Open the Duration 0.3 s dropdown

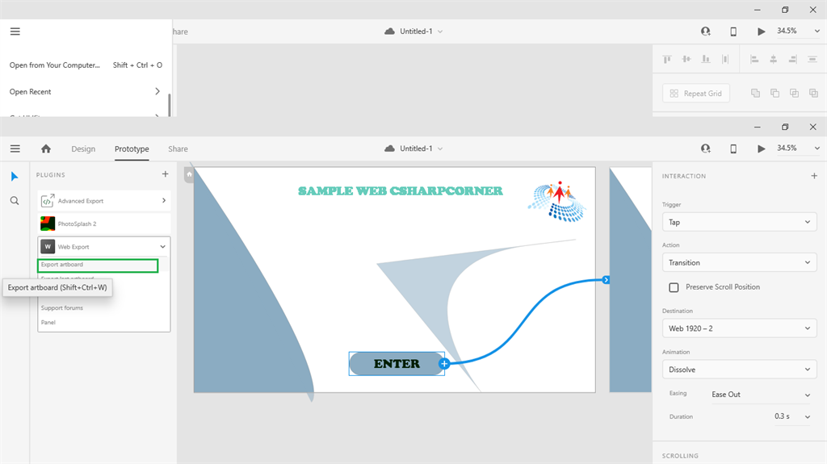pos(792,416)
